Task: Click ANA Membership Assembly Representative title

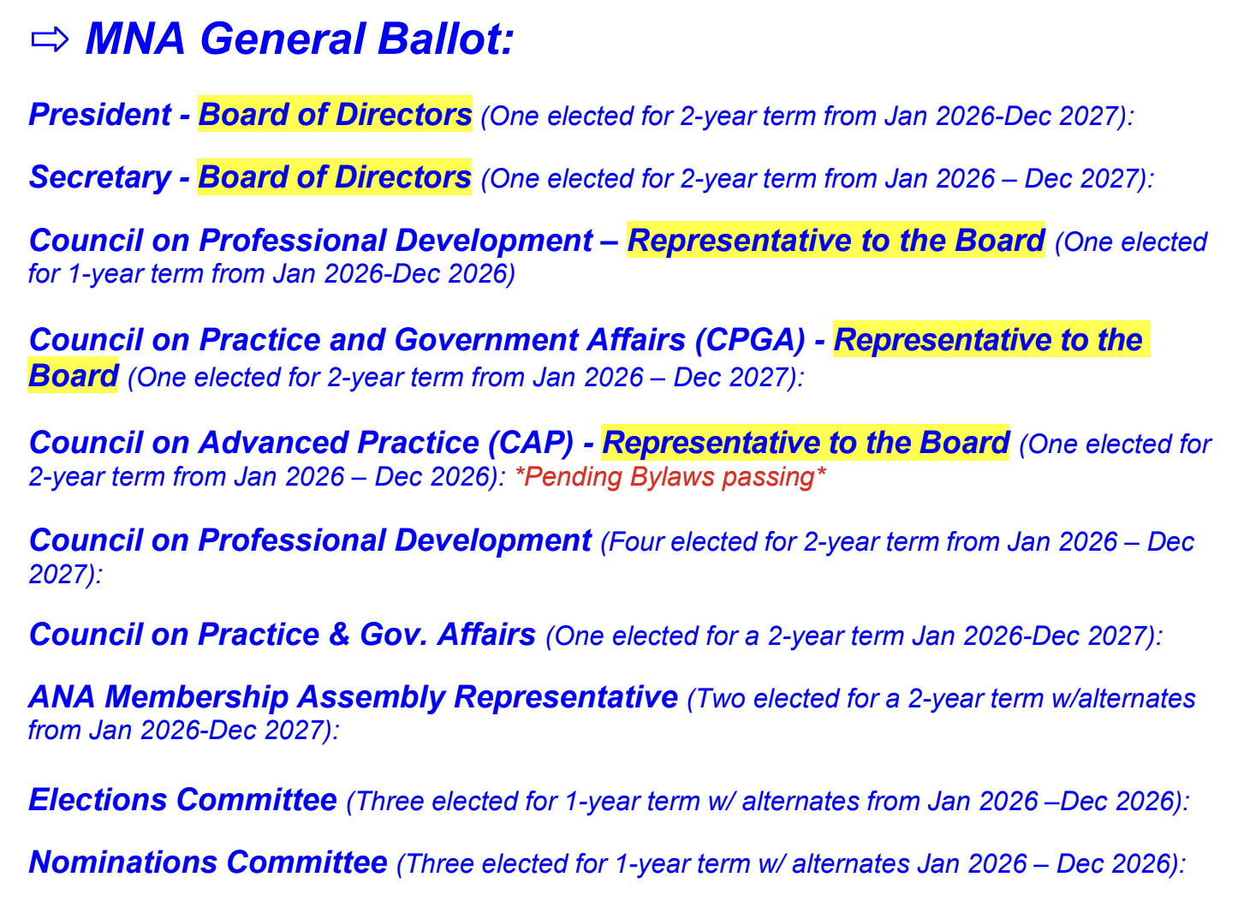Action: (353, 697)
